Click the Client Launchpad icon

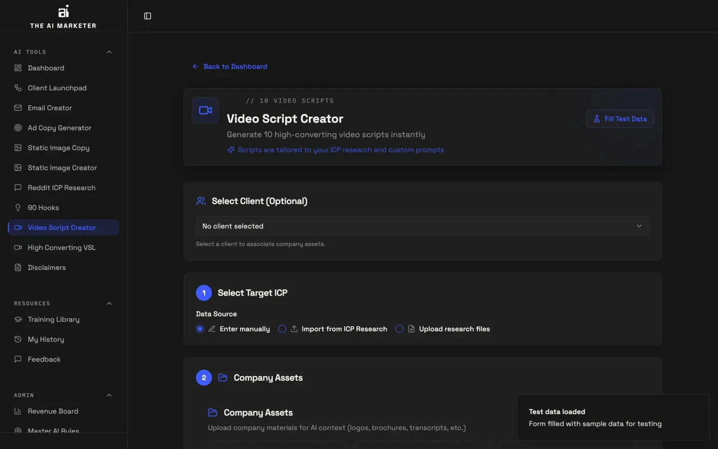coord(18,88)
